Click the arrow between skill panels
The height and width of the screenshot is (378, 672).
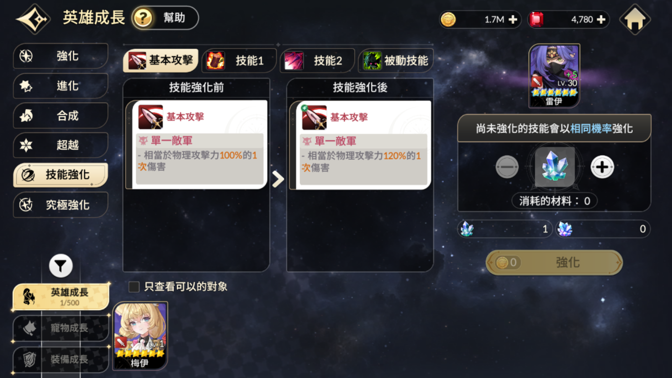[278, 179]
